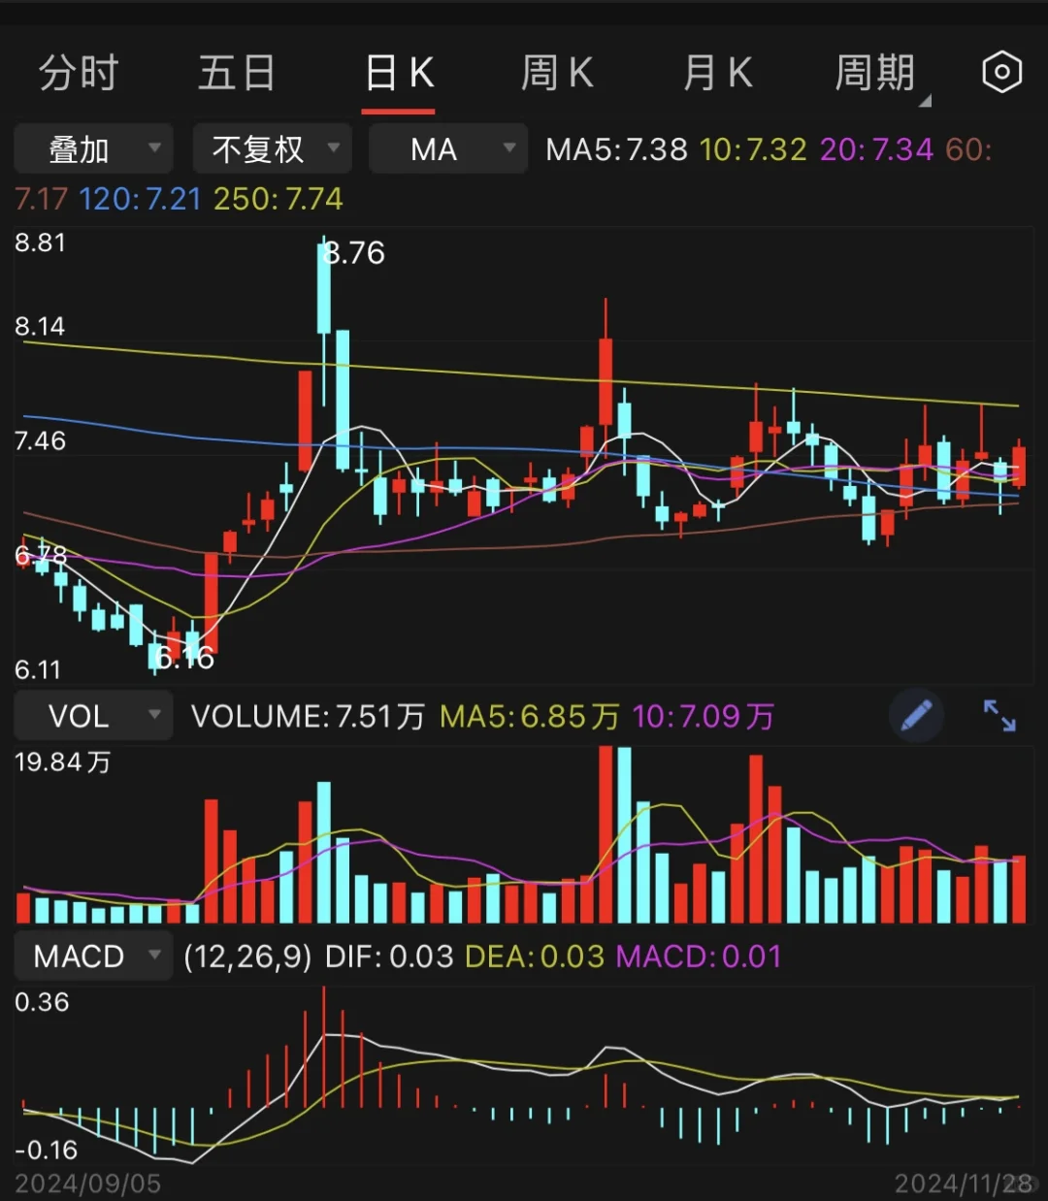Tap the DIF:0.03 value

click(x=389, y=957)
